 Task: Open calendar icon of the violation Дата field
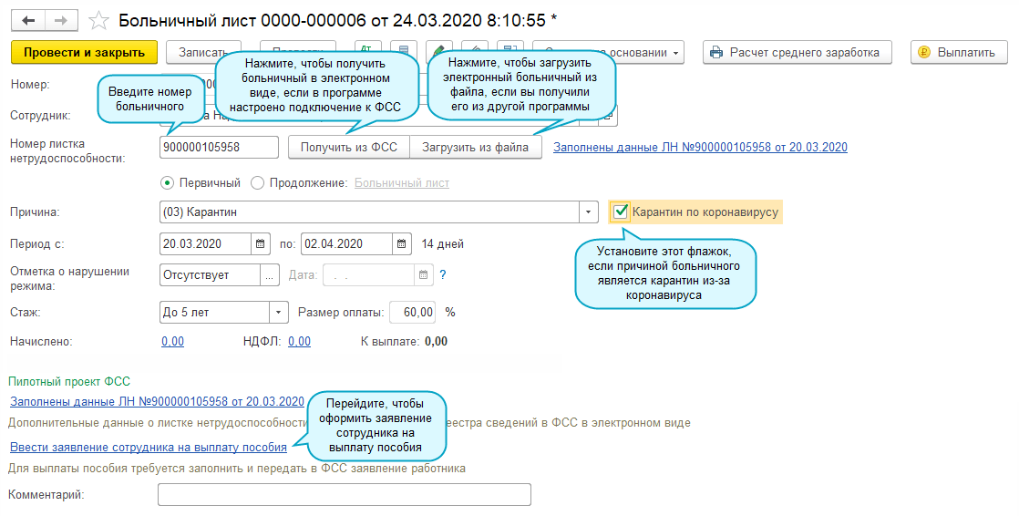(424, 275)
